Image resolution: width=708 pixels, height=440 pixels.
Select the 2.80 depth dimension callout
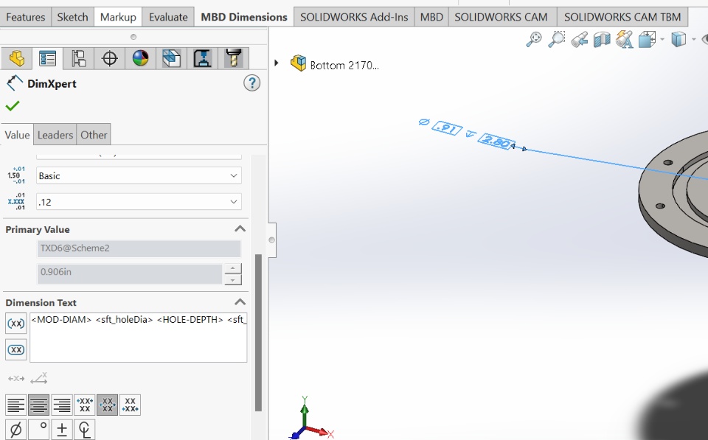click(x=496, y=142)
